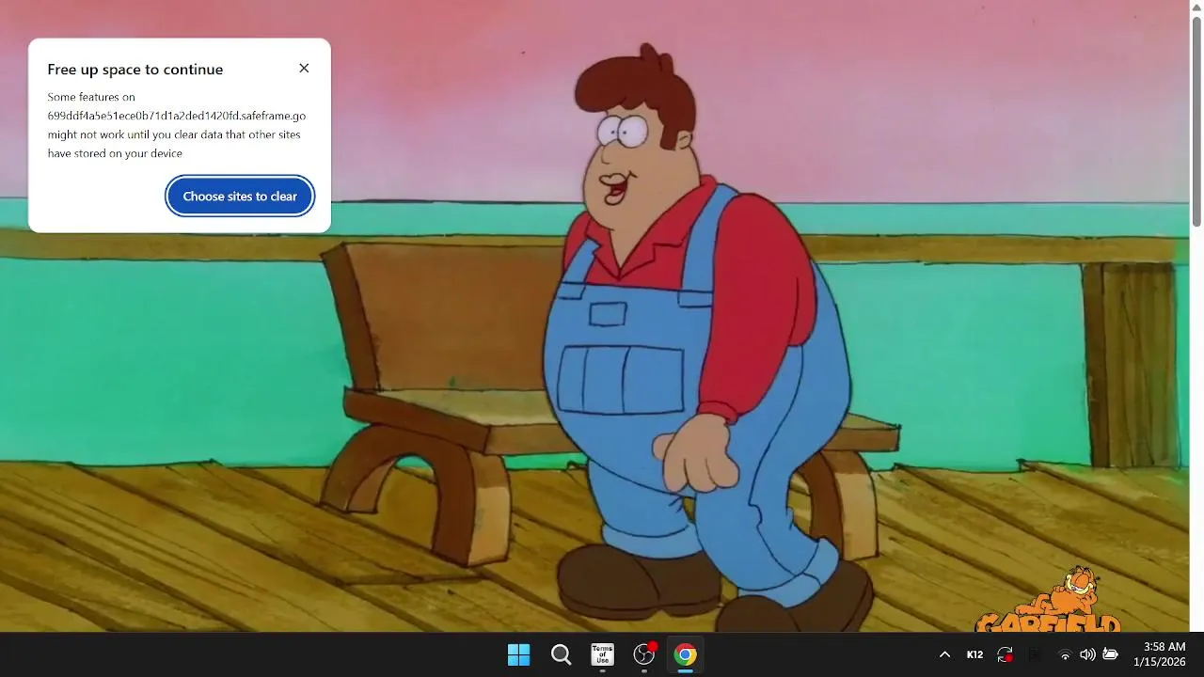Open taskbar Search

pos(561,654)
